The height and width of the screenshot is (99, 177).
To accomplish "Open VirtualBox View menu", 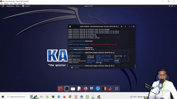I will (x=11, y=4).
